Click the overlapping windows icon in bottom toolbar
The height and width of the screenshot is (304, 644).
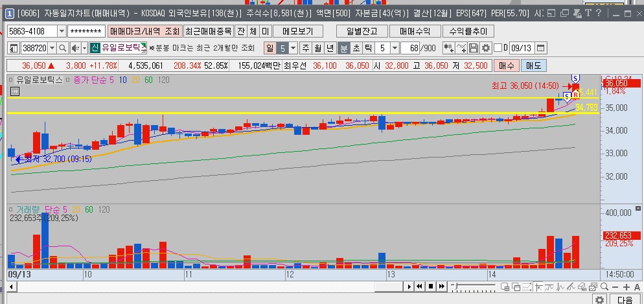point(516,286)
